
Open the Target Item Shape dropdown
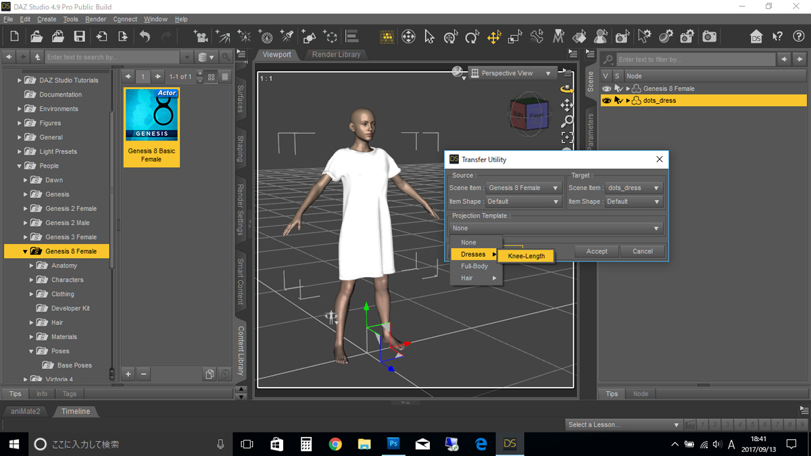coord(633,201)
